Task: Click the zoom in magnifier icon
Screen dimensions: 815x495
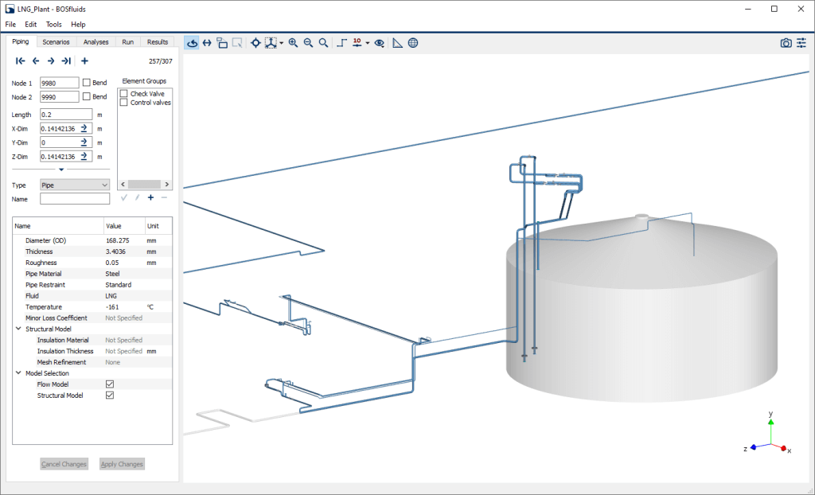Action: tap(293, 43)
